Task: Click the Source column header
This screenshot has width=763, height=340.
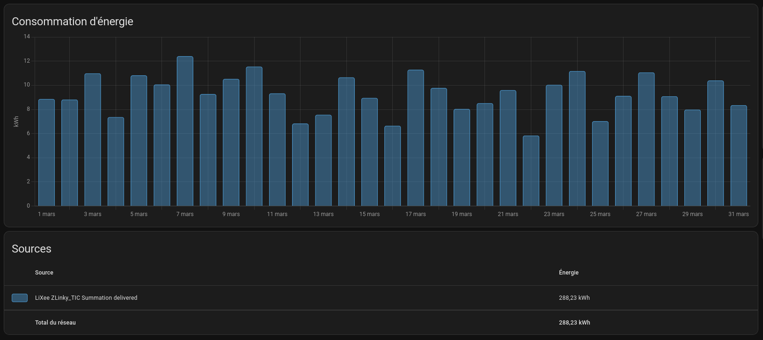Action: pos(44,273)
